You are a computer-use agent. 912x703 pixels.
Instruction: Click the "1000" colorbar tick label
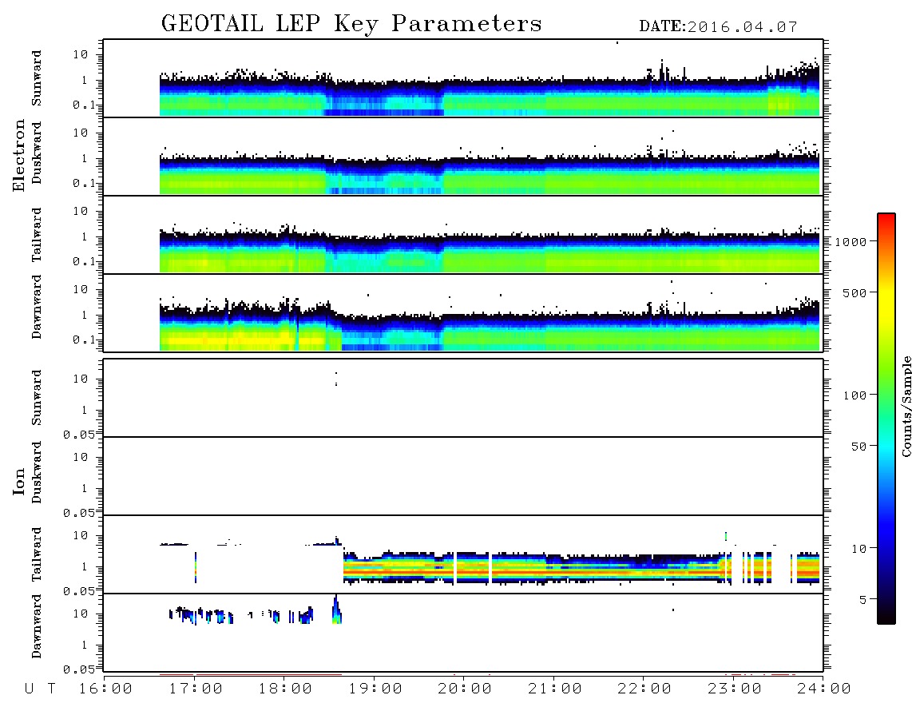click(x=851, y=242)
